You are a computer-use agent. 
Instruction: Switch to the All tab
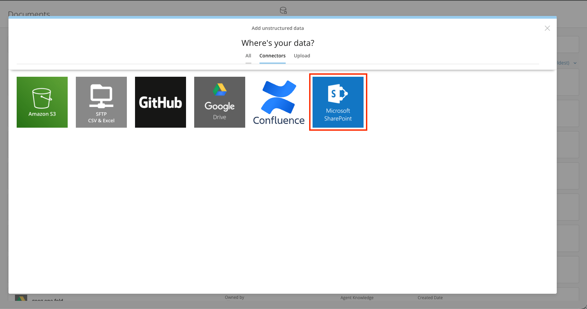[x=248, y=56]
